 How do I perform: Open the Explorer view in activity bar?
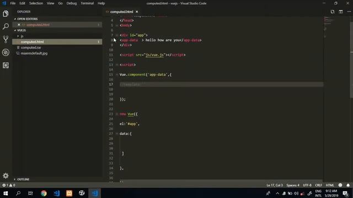coord(6,14)
